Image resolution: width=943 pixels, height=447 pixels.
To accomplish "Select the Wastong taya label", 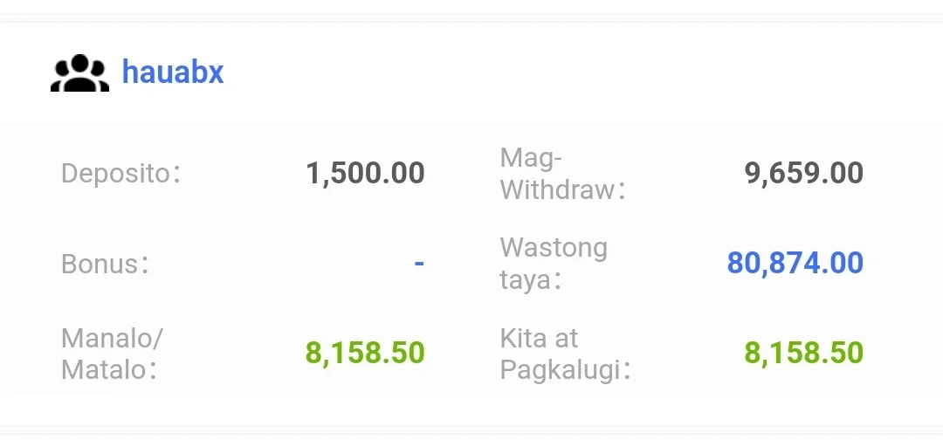I will point(554,264).
